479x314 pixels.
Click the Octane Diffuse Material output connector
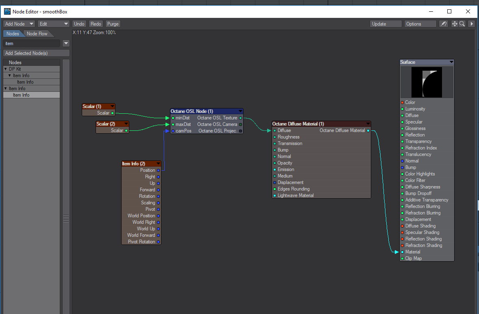point(368,131)
